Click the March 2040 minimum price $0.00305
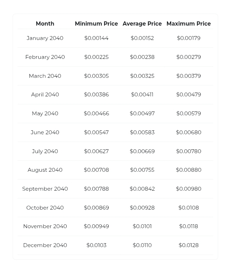Image resolution: width=229 pixels, height=266 pixels. [96, 76]
